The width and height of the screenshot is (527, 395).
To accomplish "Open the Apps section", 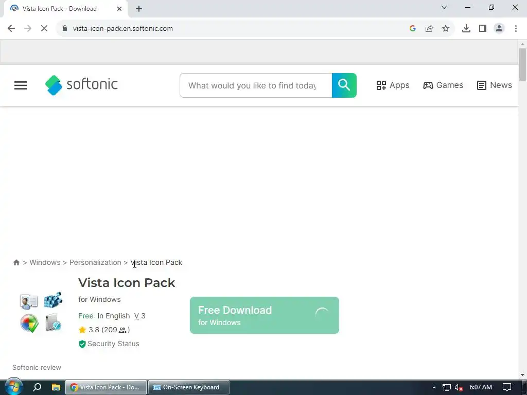I will (x=393, y=85).
